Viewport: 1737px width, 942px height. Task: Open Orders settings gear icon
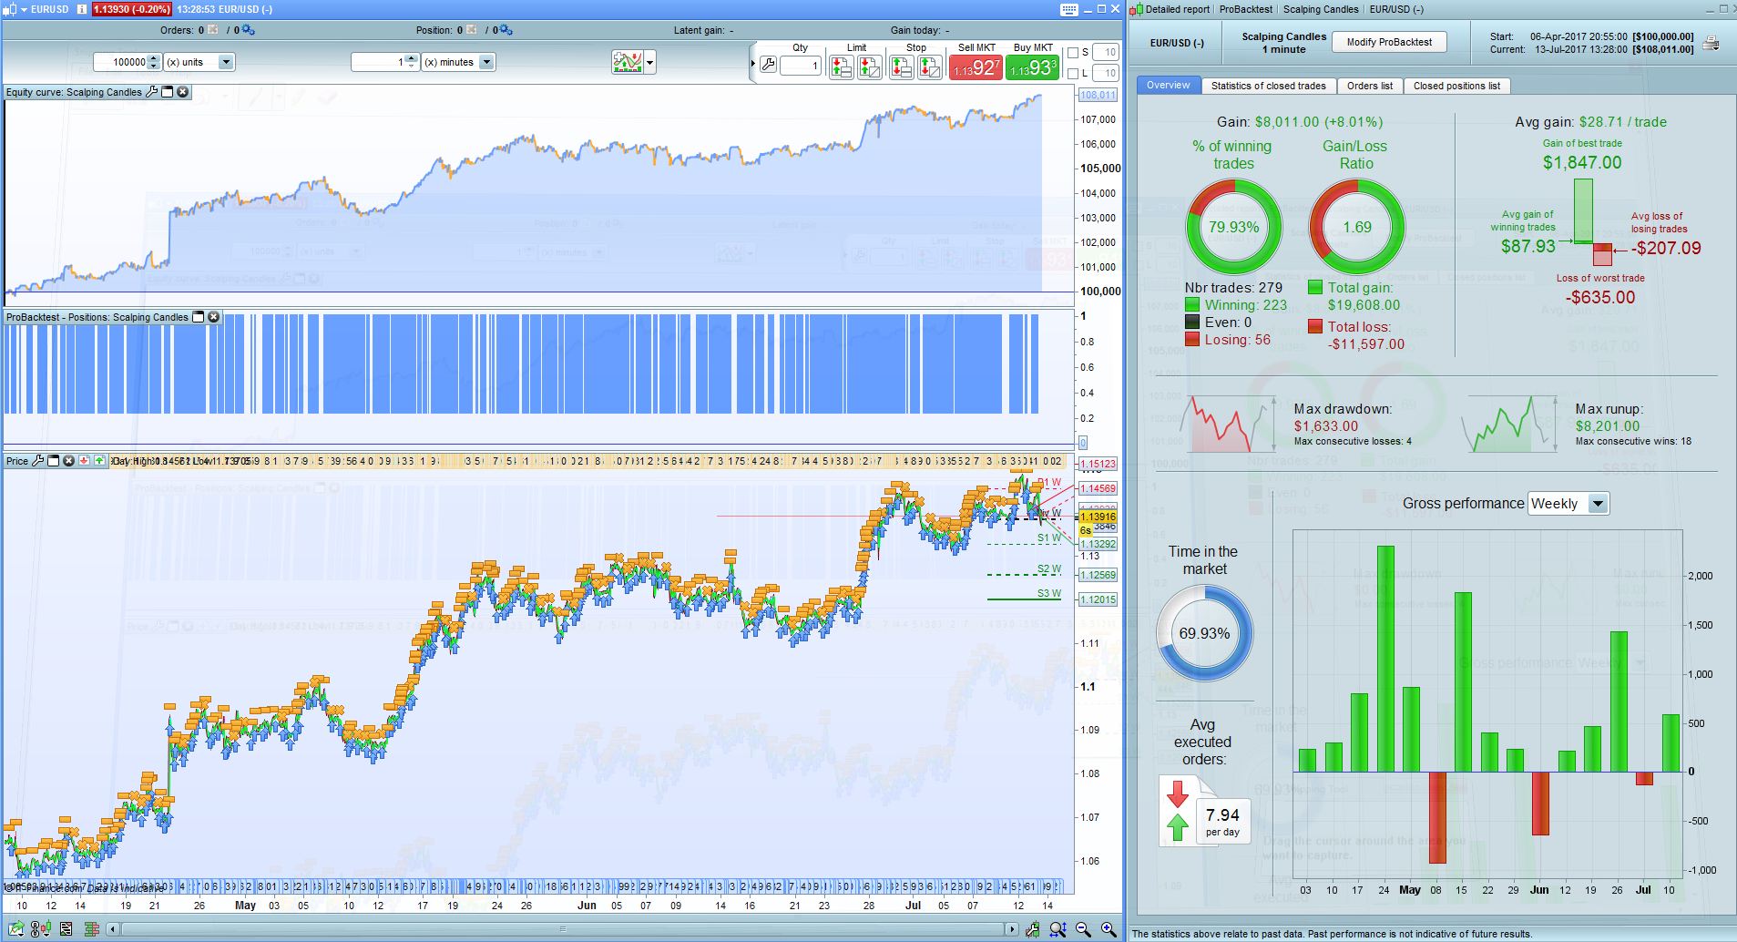249,30
